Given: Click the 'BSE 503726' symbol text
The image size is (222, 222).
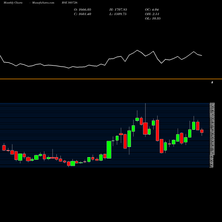Looking at the screenshot, I should pyautogui.click(x=70, y=3).
